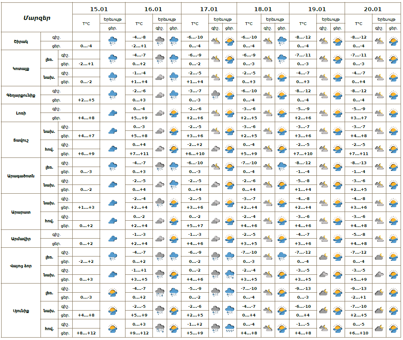The image size is (403, 340).
Task: Click Կոտայք mountain night snow icon for 16.01
Action: point(160,59)
